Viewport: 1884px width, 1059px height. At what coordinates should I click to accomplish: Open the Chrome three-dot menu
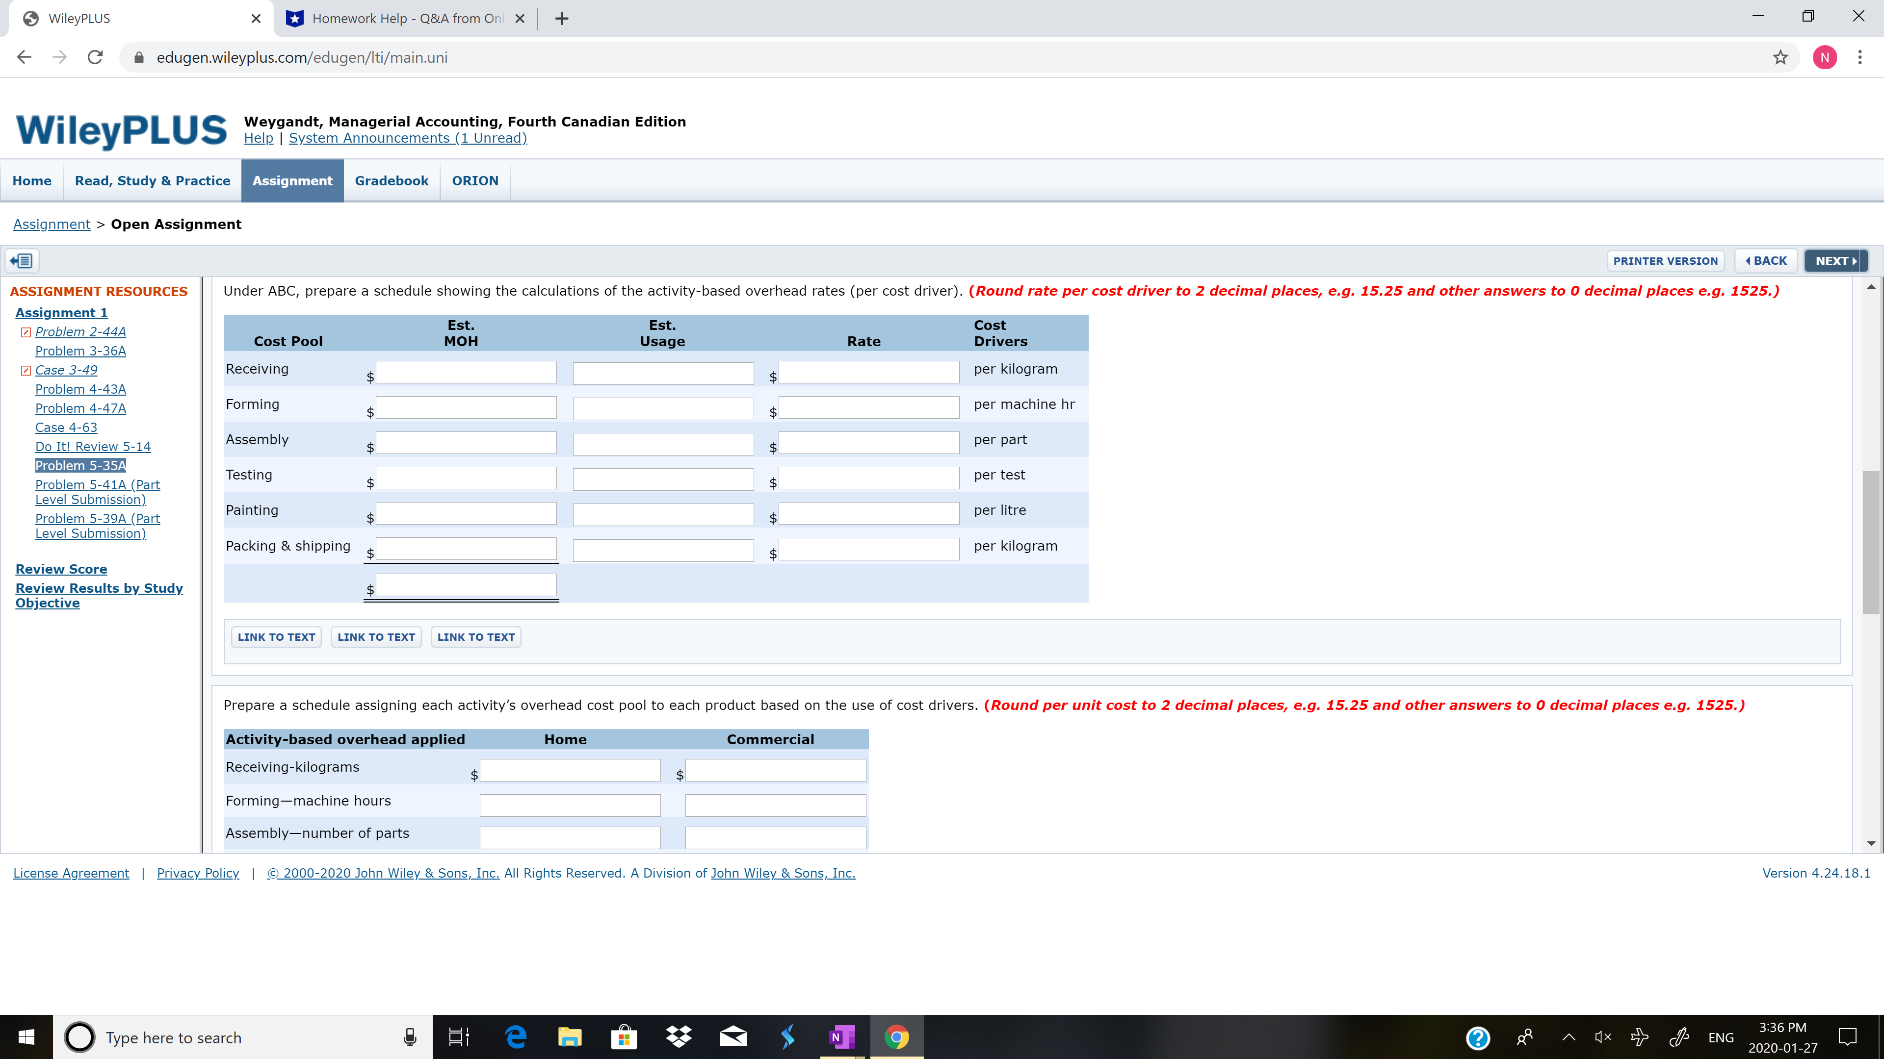(1860, 58)
